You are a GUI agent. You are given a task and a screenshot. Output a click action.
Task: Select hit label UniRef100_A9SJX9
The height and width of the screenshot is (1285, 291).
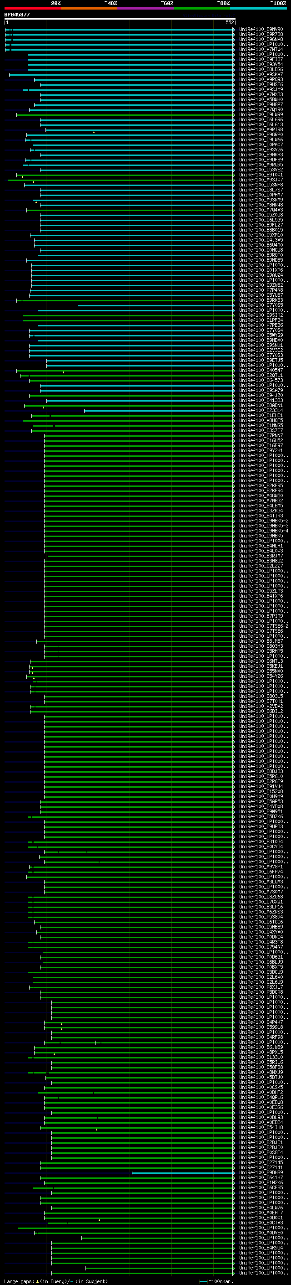point(261,90)
